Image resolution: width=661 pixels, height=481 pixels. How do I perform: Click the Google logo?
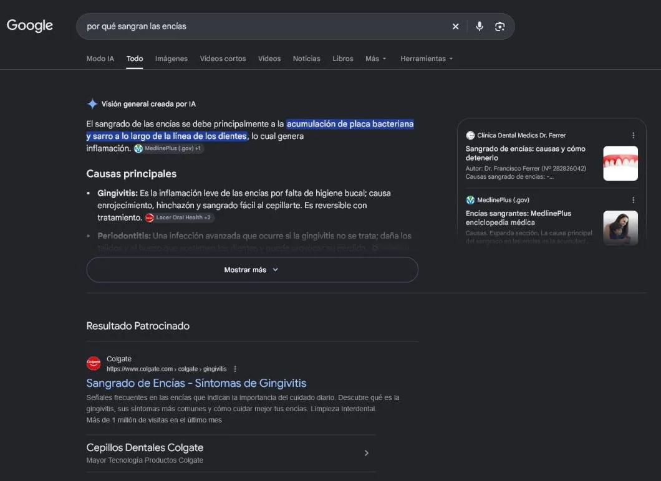(29, 26)
